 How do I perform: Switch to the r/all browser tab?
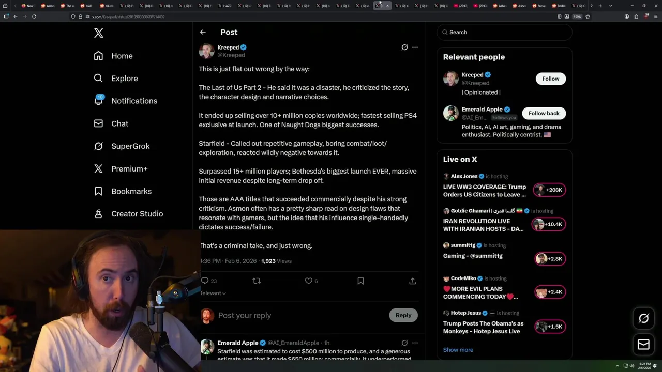[x=88, y=6]
